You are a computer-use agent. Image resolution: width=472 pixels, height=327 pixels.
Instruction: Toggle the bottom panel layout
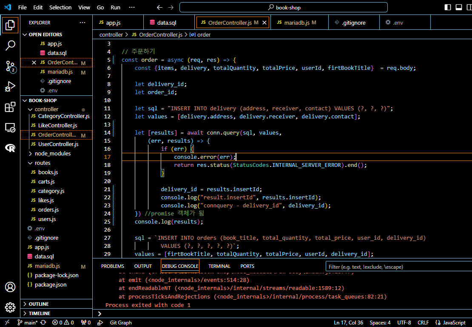(459, 7)
